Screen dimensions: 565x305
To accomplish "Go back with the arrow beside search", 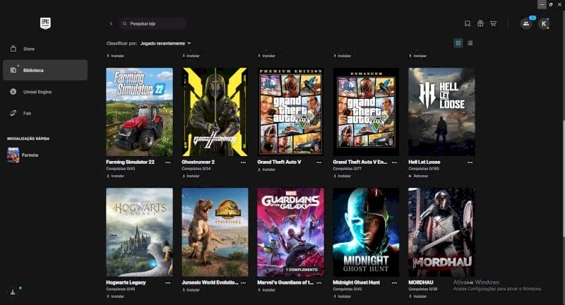I will pos(111,23).
